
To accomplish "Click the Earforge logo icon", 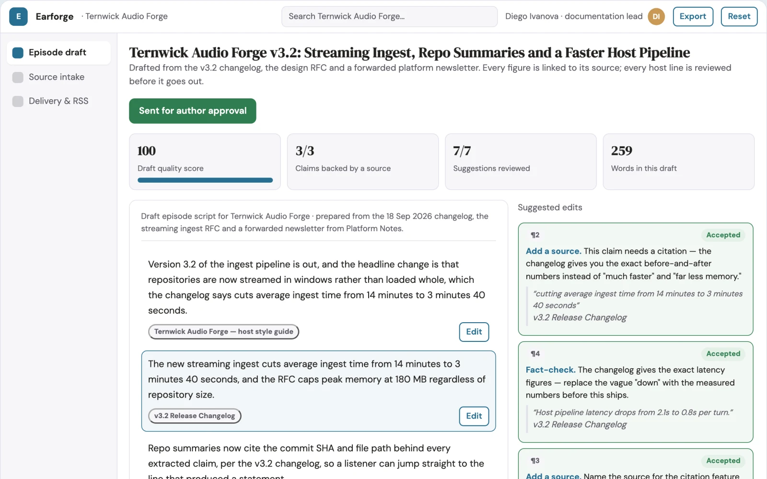I will point(18,16).
